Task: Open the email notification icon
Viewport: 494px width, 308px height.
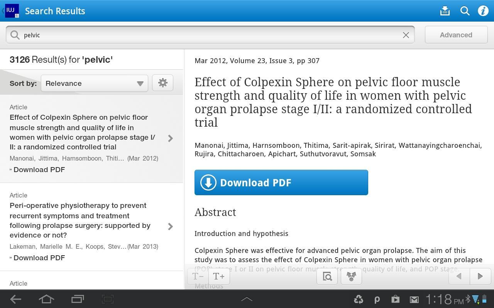Action: pos(414,300)
